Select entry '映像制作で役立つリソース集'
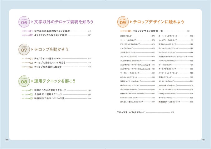Image resolution: width=211 pixels, height=149 pixels. [49, 98]
